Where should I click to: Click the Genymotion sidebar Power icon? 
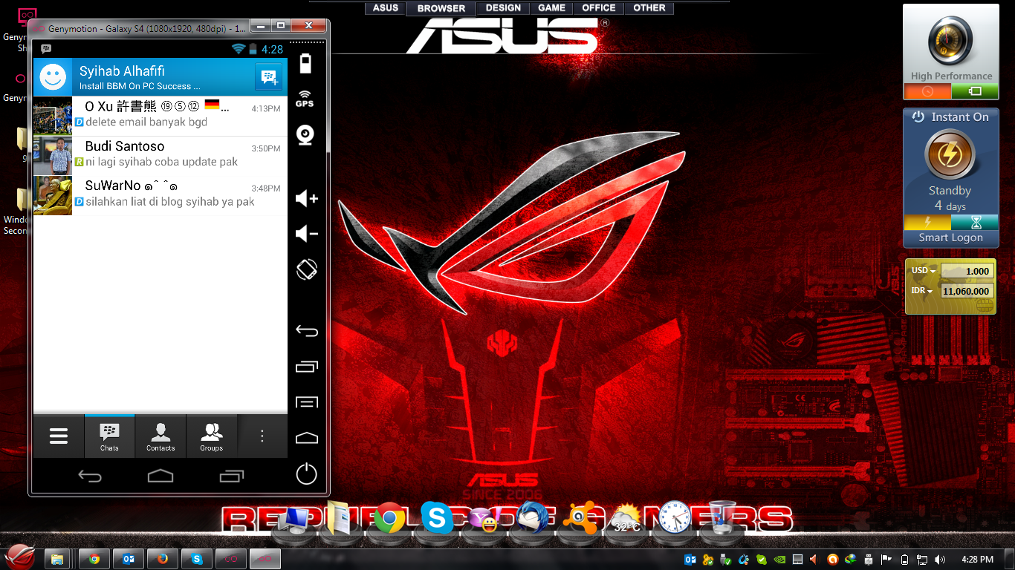click(x=307, y=474)
